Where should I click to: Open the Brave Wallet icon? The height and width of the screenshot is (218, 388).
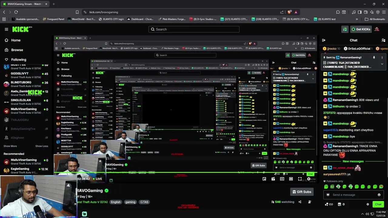click(366, 12)
